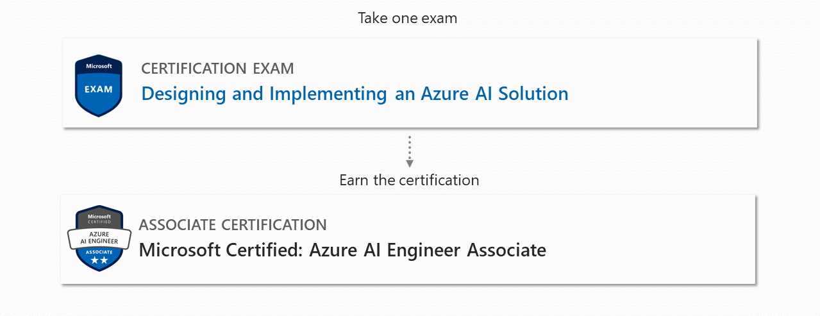Viewport: 820px width, 316px height.
Task: Select Microsoft Certified: Azure AI Engineer Associate title
Action: (x=342, y=249)
